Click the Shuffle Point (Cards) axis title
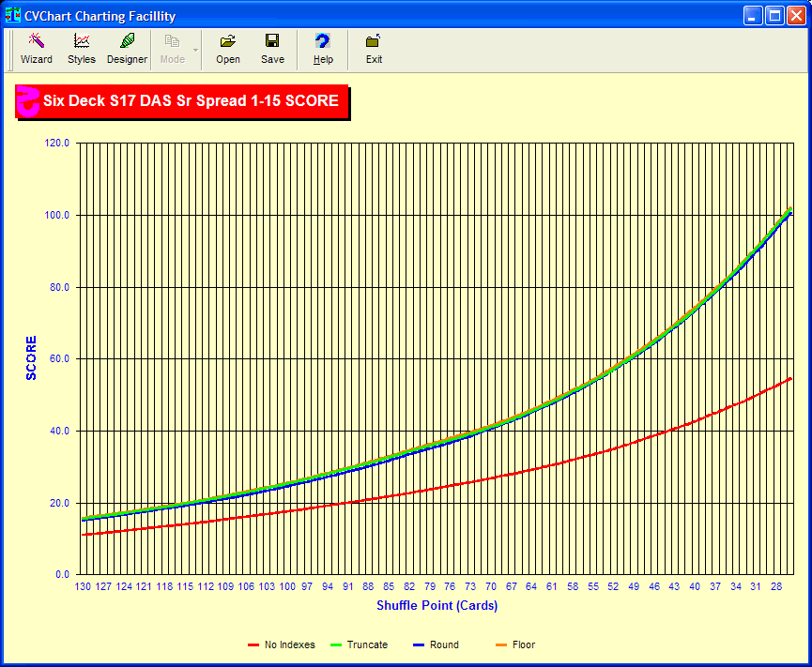Viewport: 812px width, 667px height. click(x=437, y=606)
